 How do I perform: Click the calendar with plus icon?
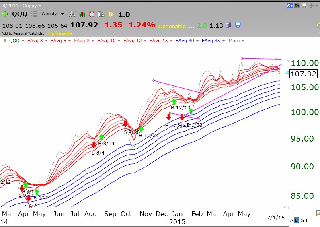point(101,14)
